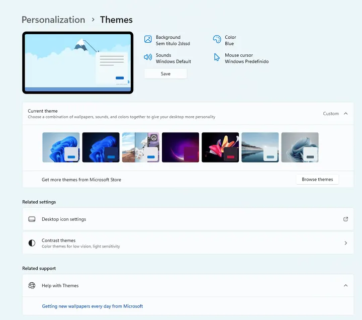Go back to Personalization breadcrumb
This screenshot has height=320, width=362.
53,20
